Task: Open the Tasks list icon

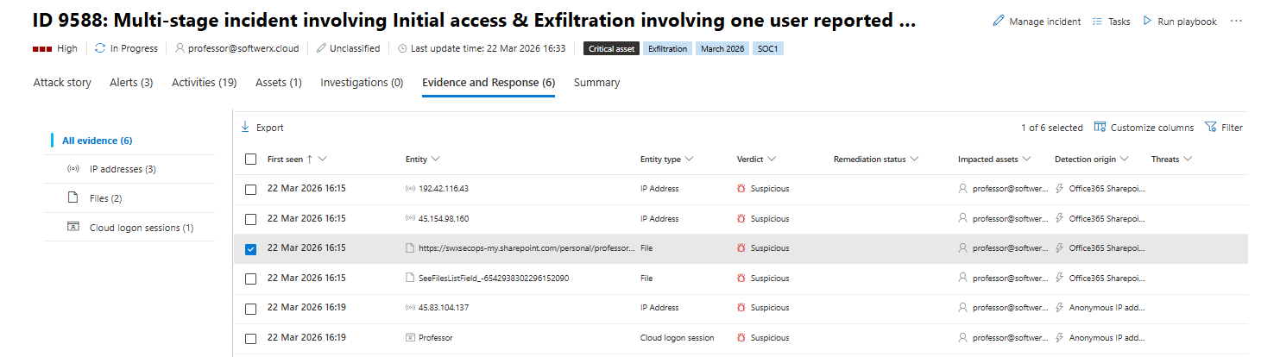Action: click(x=1097, y=22)
